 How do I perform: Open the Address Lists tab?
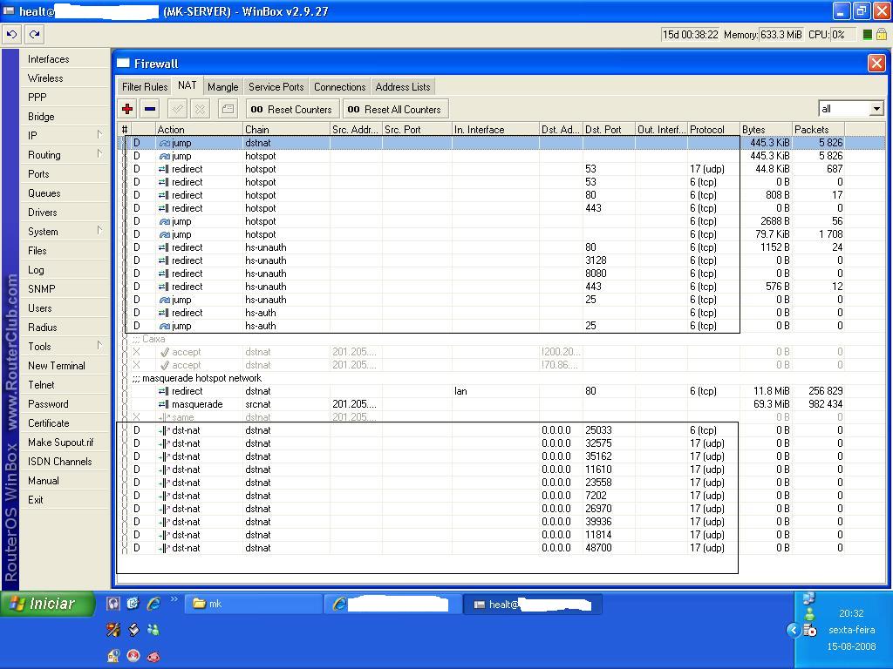(x=402, y=87)
